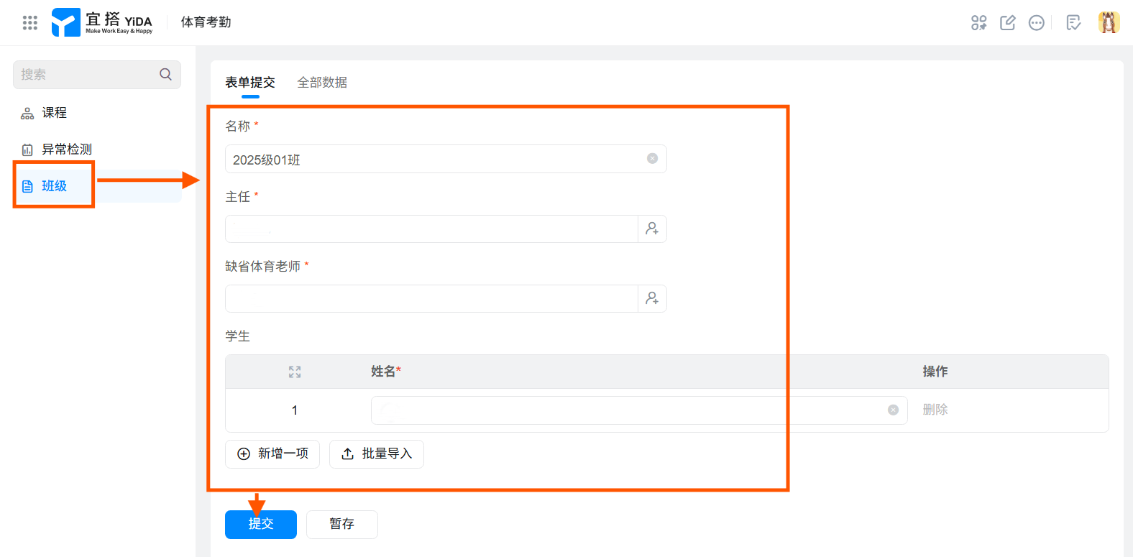Click the user avatar
The image size is (1133, 557).
pos(1109,23)
